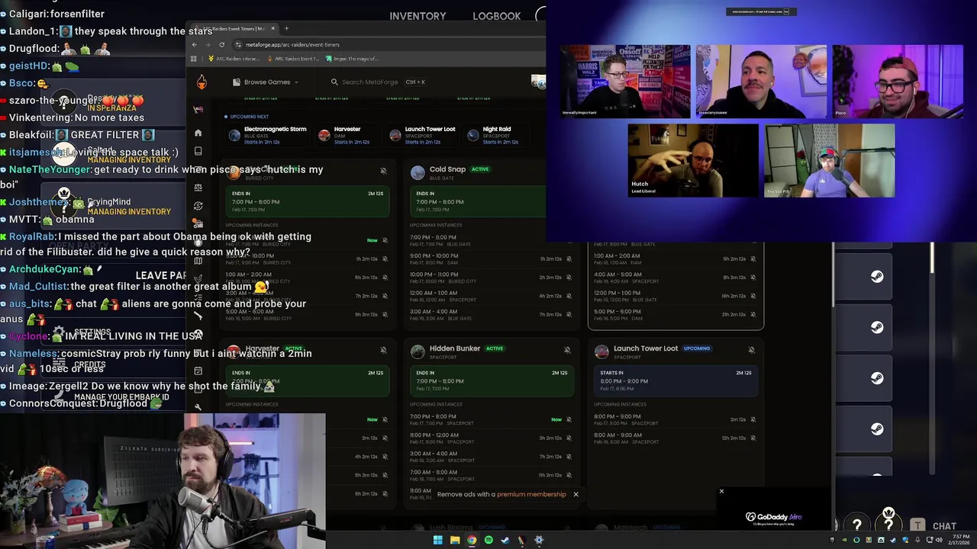977x549 pixels.
Task: Toggle bell for Hidden Bunker 7:00 AM row
Action: (569, 475)
